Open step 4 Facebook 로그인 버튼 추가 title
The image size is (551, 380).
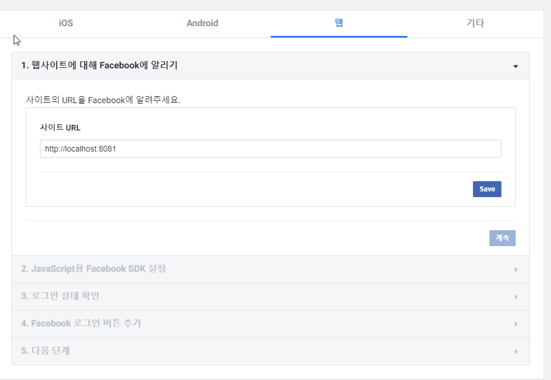point(81,323)
